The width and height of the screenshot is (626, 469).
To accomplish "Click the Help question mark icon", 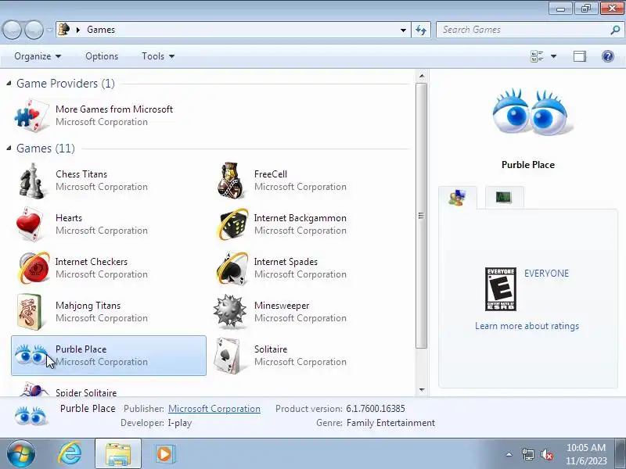I will [x=608, y=56].
